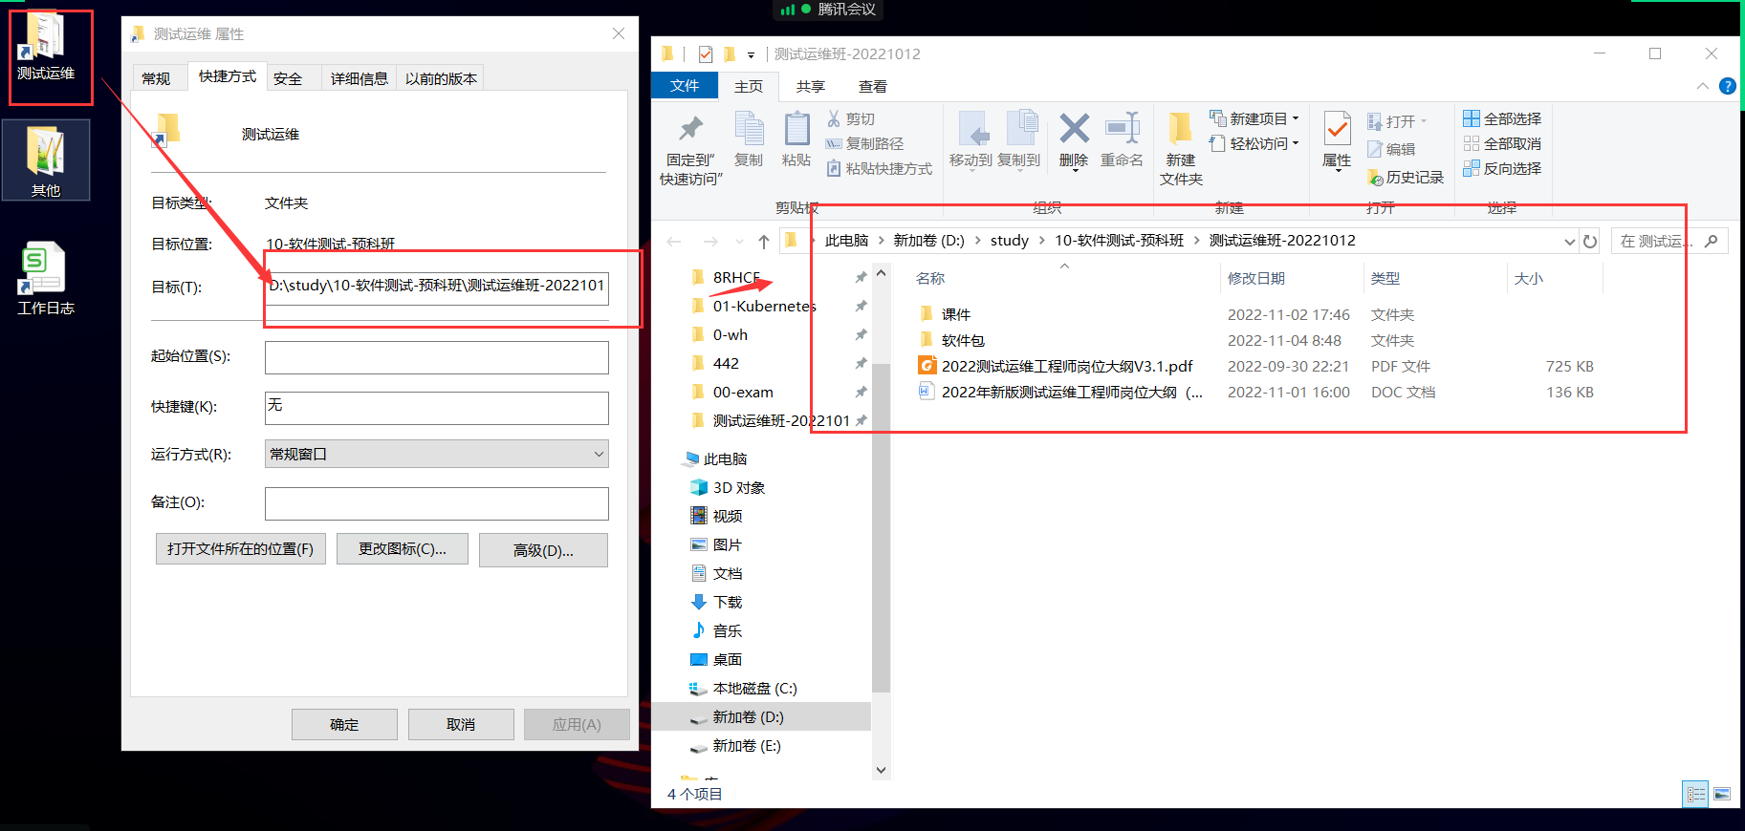Open the 运行方式 常规窗口 combo box
Screen dimensions: 1745x831
(x=437, y=454)
